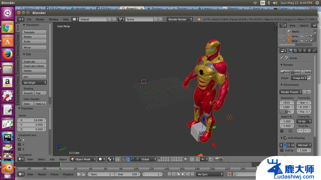Viewport: 321px width, 180px height.
Task: Collapse the Dimensions panel in Properties
Action: [x=281, y=84]
